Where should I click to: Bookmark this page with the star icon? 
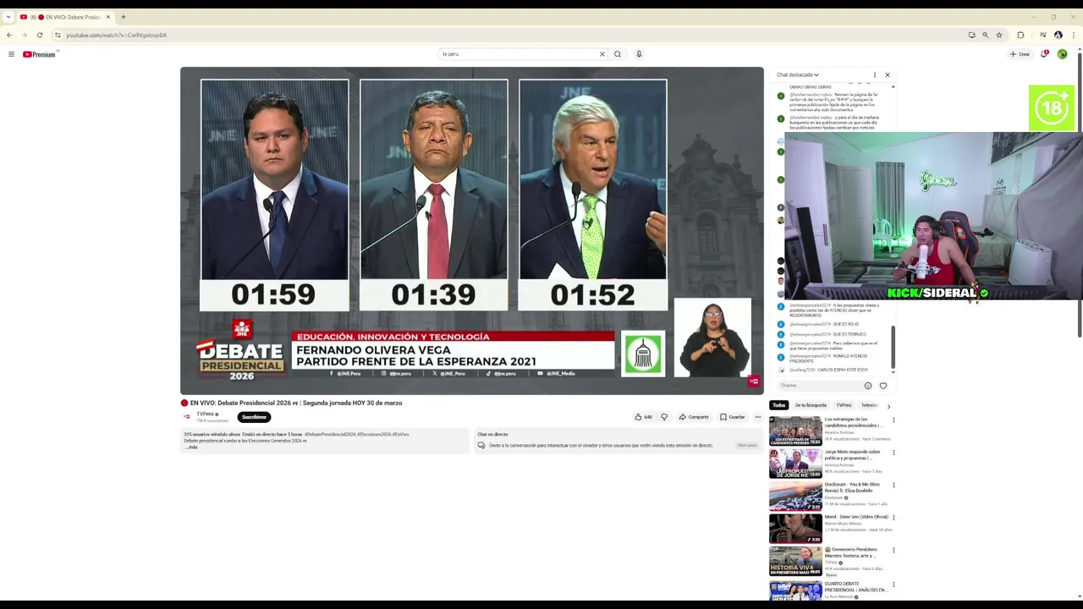[999, 35]
